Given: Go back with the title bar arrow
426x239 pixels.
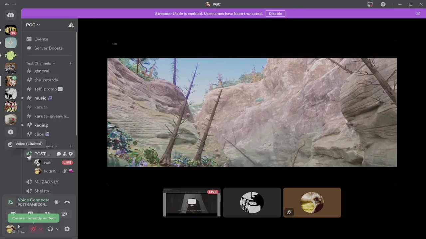Looking at the screenshot, I should (x=7, y=4).
